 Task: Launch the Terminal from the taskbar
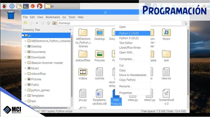(26, 6)
